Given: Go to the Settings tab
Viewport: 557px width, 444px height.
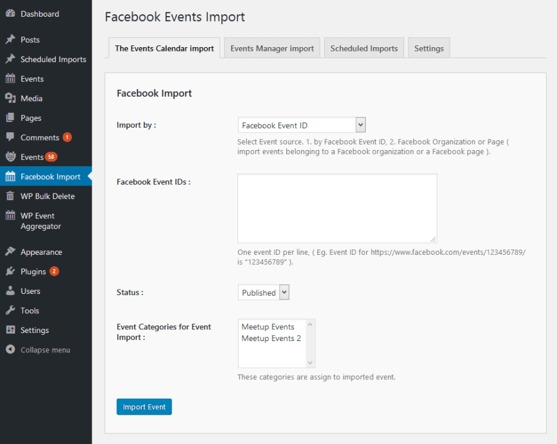Looking at the screenshot, I should (429, 48).
